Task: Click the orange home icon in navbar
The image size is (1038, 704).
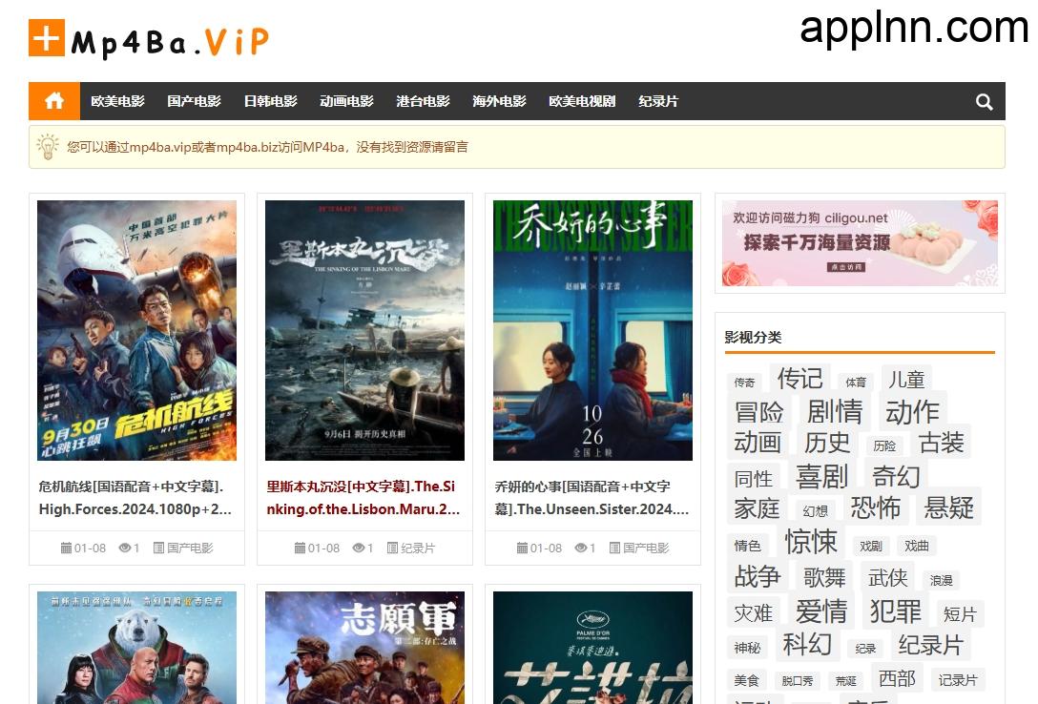Action: 54,101
